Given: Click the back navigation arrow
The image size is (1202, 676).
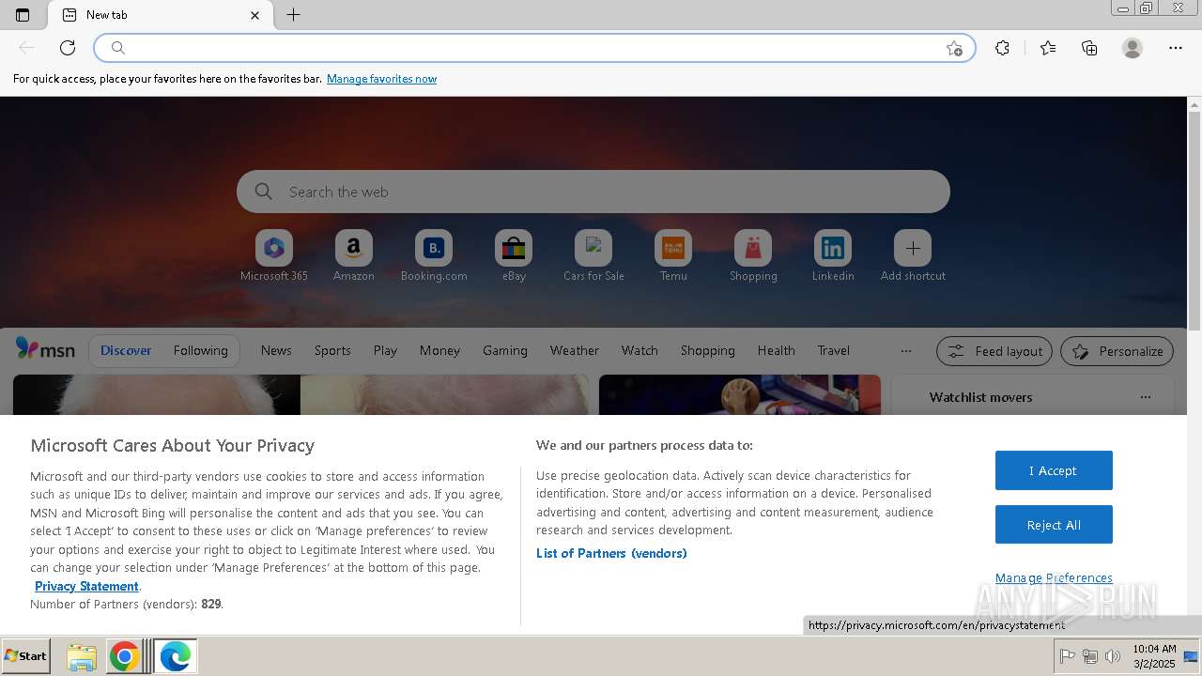Looking at the screenshot, I should point(26,48).
